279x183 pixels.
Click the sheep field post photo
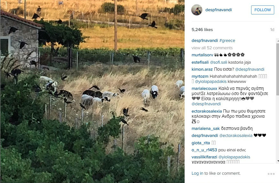pyautogui.click(x=92, y=91)
